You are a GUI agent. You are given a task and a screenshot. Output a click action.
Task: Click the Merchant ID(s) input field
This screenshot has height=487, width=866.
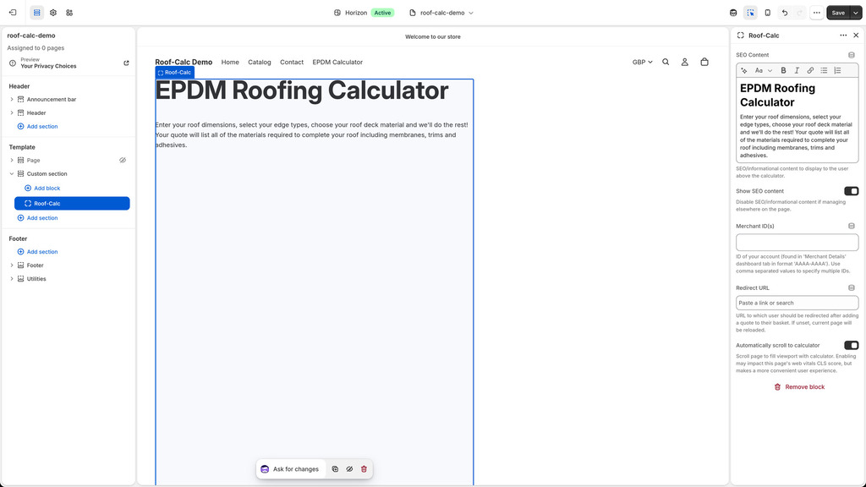point(797,242)
